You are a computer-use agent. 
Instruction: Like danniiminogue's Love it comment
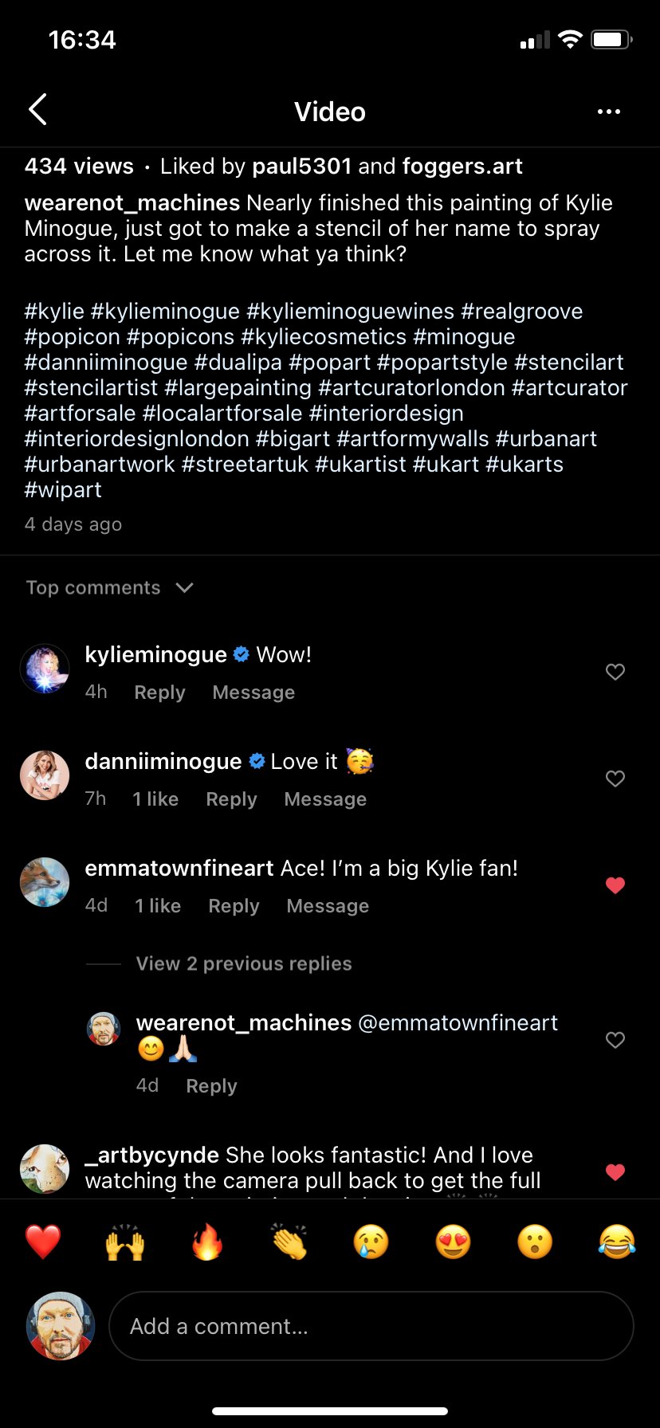pos(615,779)
